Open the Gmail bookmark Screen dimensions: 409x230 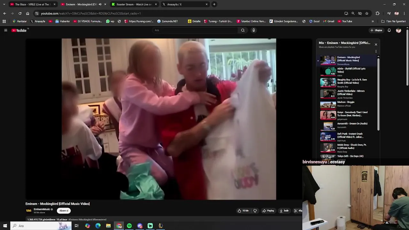(328, 21)
